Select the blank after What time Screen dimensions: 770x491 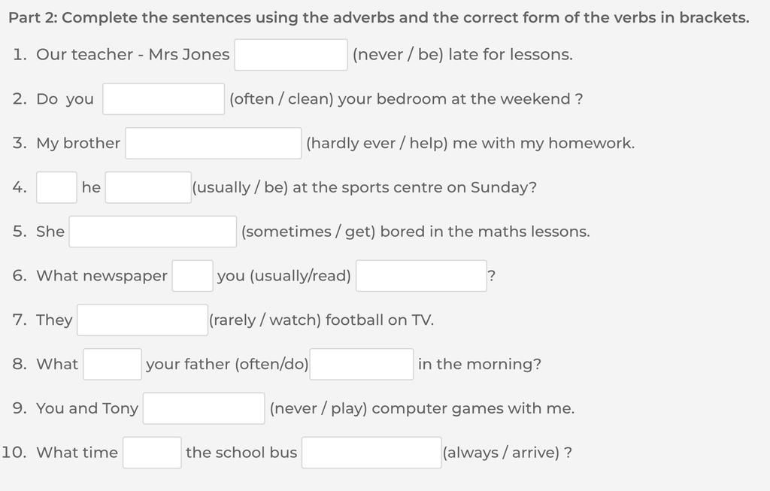pyautogui.click(x=152, y=452)
